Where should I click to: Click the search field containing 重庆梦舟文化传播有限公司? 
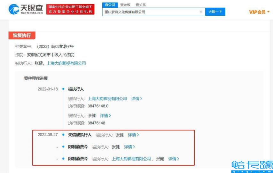[154, 12]
